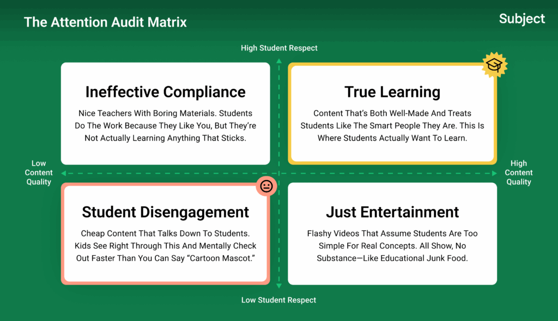Select the High Content Quality axis label

point(518,172)
